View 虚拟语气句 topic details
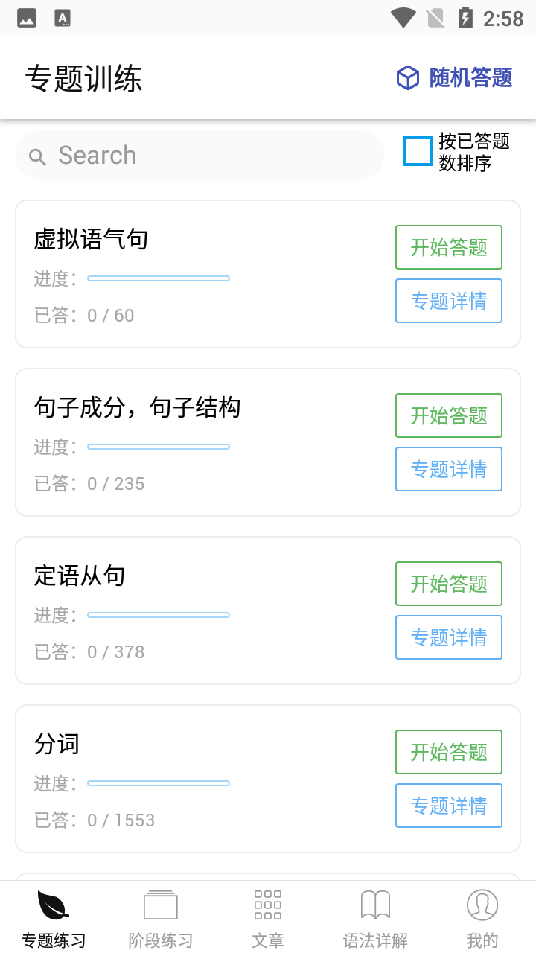The width and height of the screenshot is (536, 953). coord(449,301)
